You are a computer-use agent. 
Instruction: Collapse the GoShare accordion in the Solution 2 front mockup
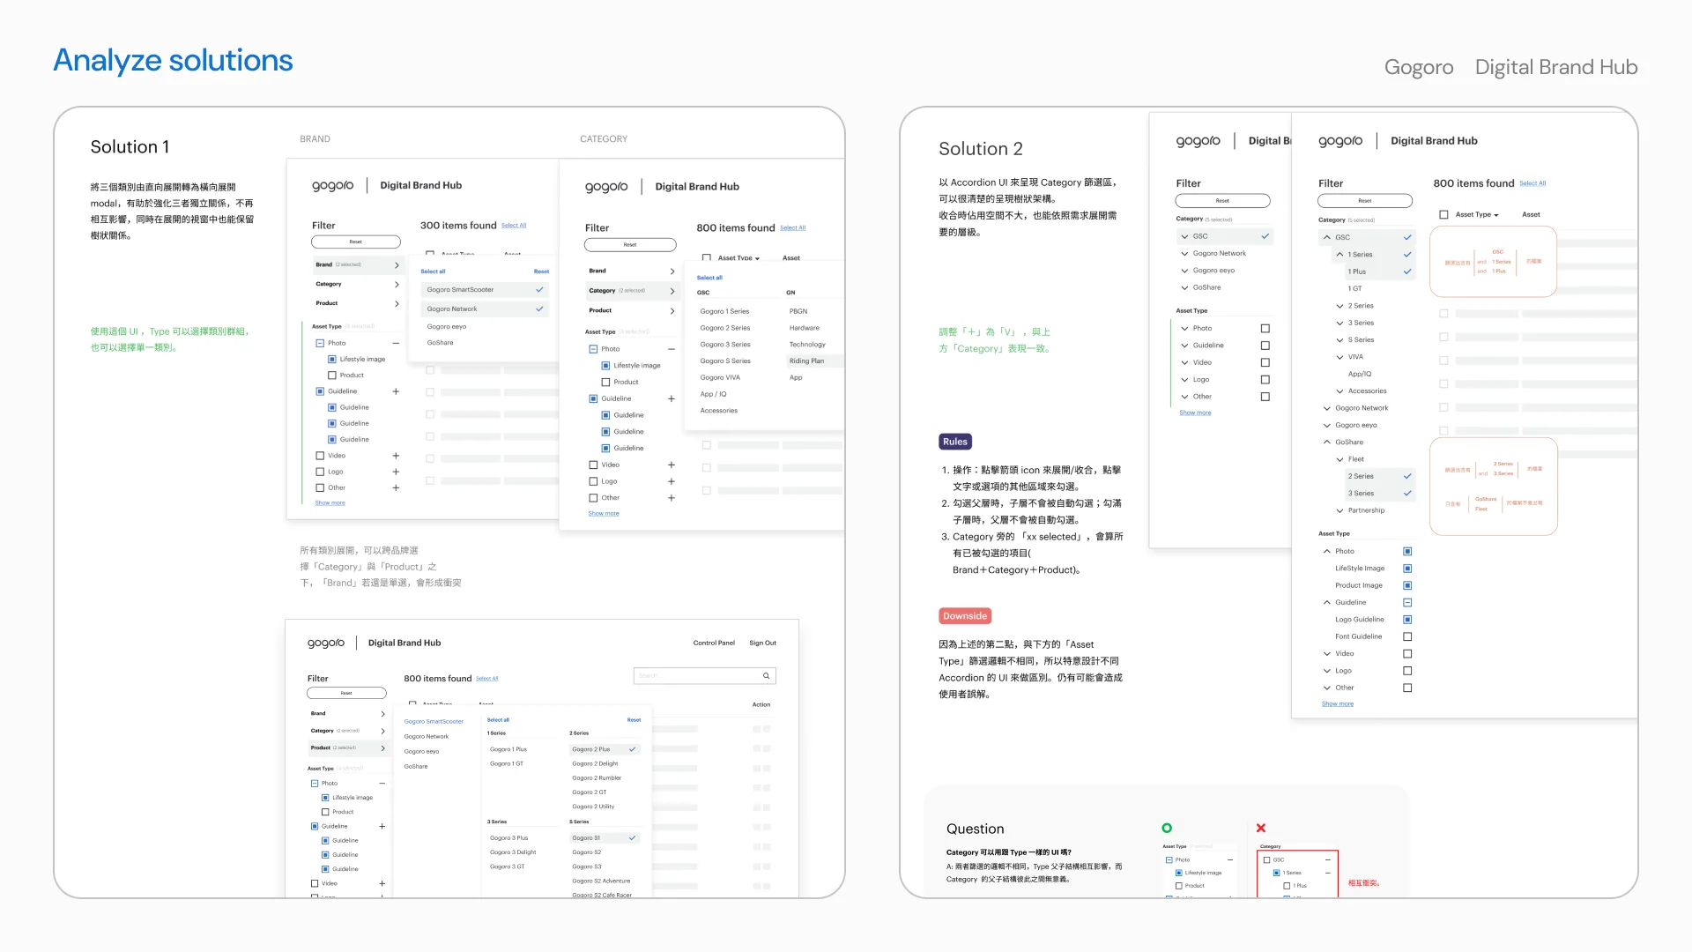(1327, 443)
